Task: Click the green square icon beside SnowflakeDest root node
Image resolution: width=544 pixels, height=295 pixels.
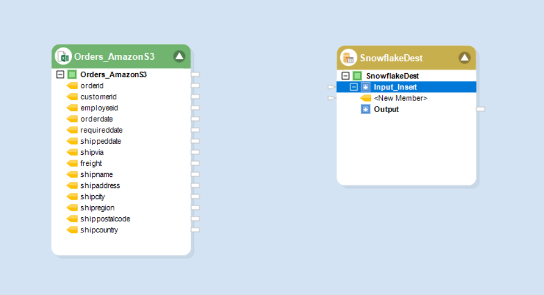Action: pos(357,76)
